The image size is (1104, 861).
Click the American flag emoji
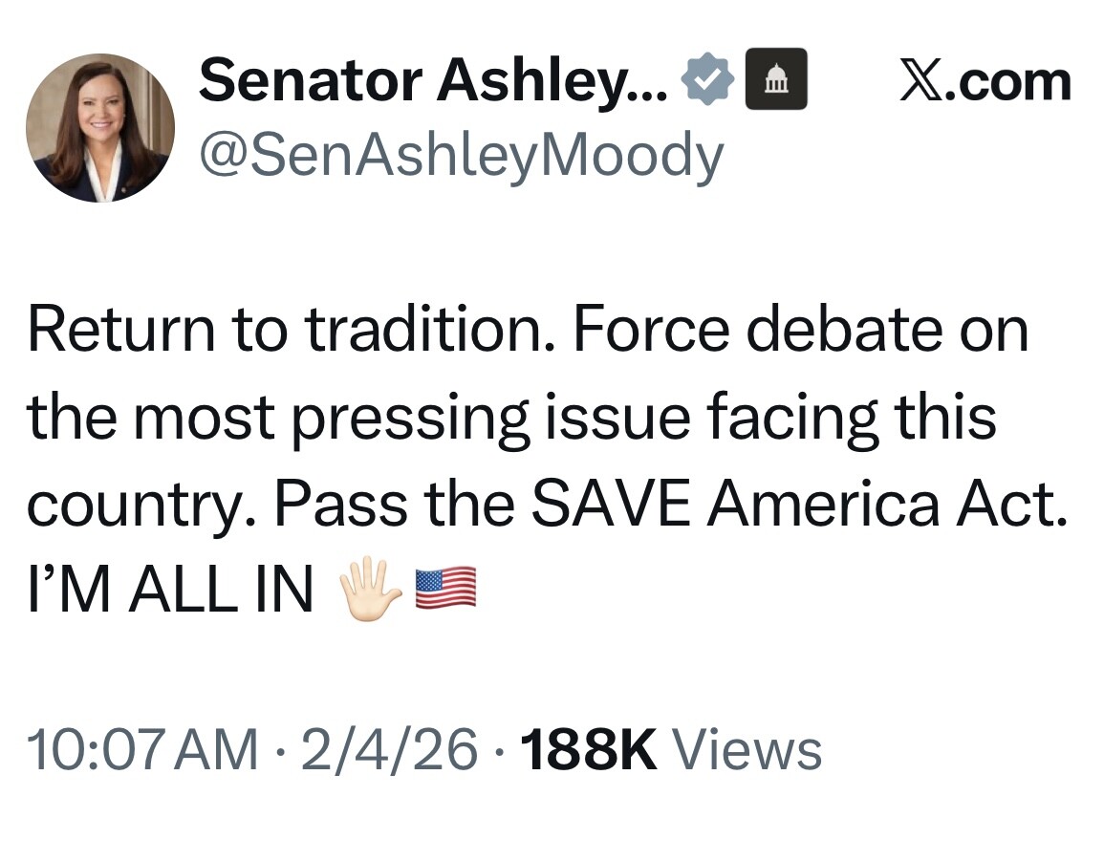point(445,589)
